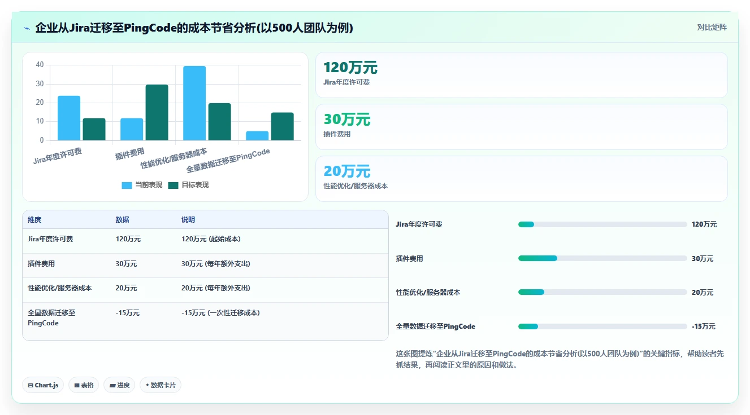Click the tallest light blue bar in 性能优化/服务器成本
Image resolution: width=750 pixels, height=415 pixels.
(x=194, y=103)
